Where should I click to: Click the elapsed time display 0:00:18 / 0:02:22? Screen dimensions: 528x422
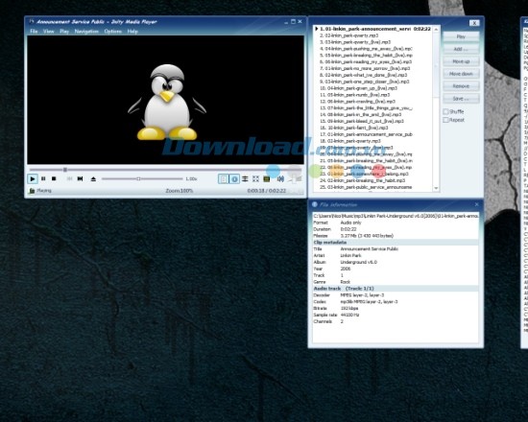click(267, 191)
